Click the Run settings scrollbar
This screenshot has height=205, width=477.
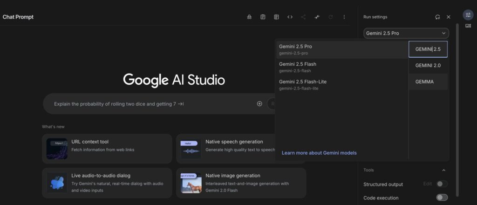click(457, 109)
